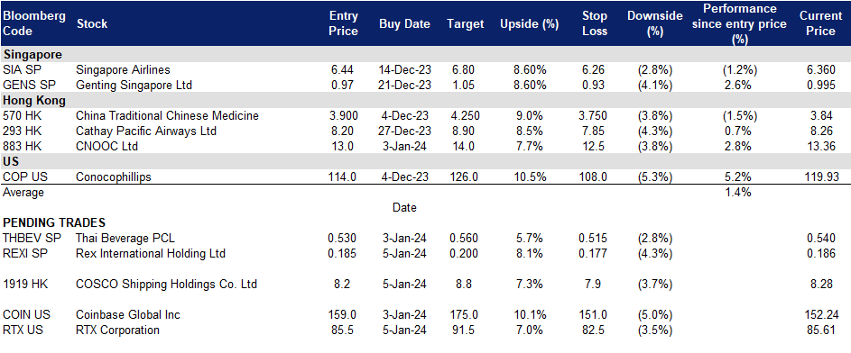Click the 883 HK Bloomberg code
Image resolution: width=851 pixels, height=353 pixels.
[21, 146]
